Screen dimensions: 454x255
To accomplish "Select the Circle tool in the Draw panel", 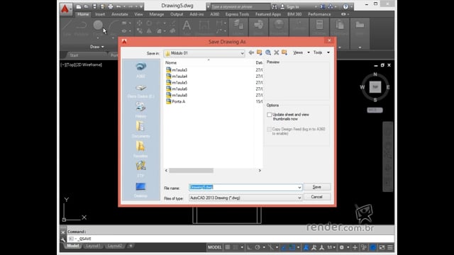I will 98,25.
